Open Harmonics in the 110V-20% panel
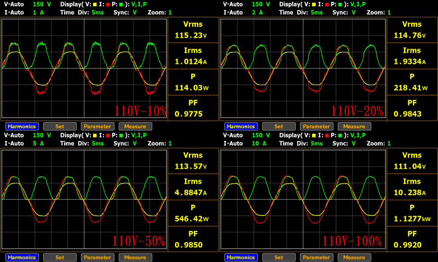 (x=241, y=127)
